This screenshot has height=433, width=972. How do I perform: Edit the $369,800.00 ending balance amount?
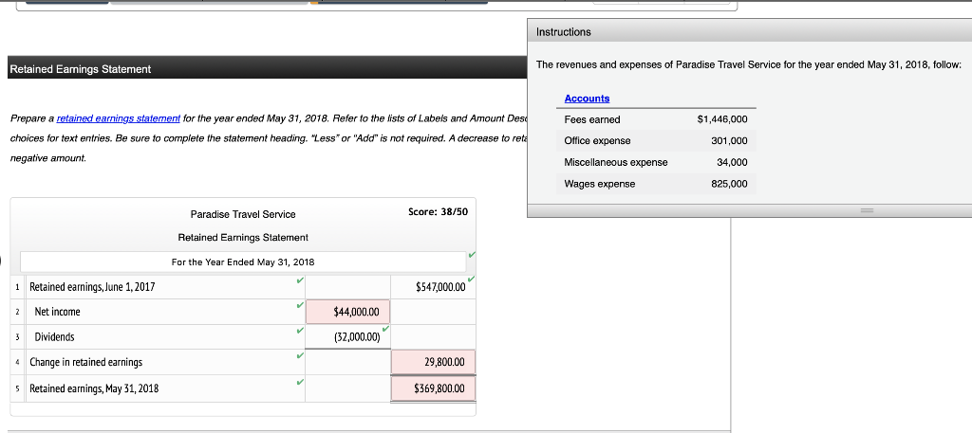(x=433, y=388)
